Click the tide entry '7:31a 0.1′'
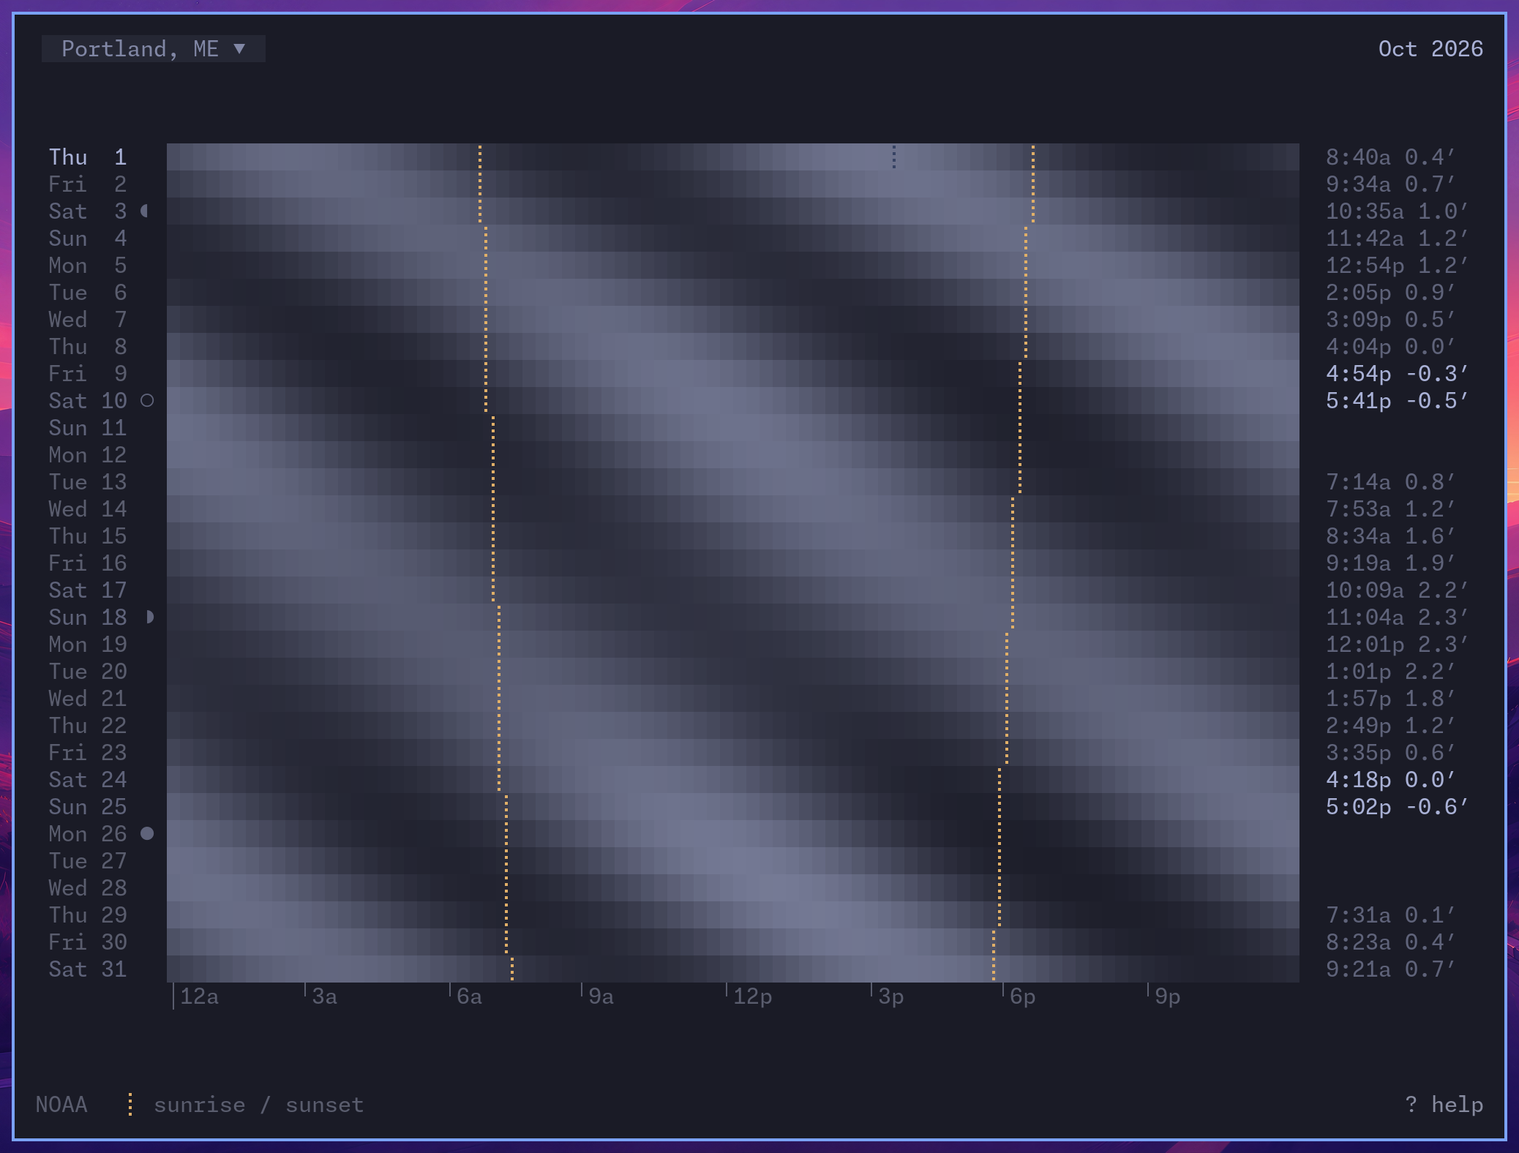 1390,915
